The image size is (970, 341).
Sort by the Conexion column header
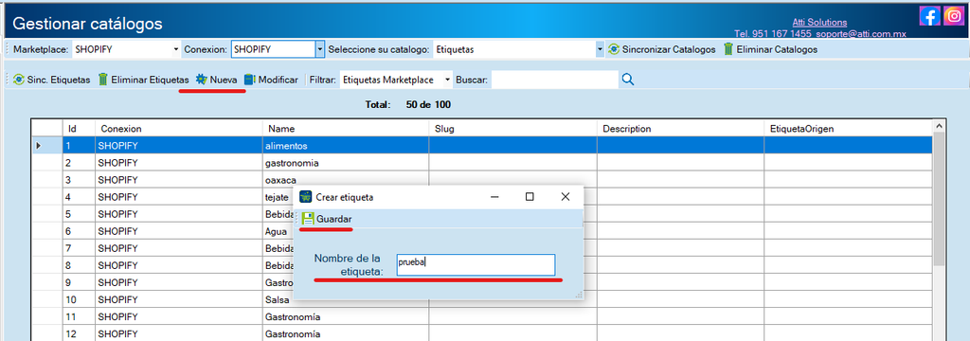tap(179, 128)
